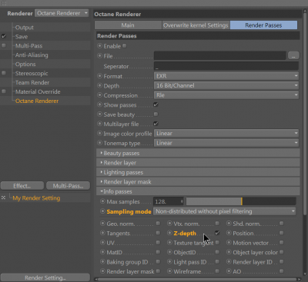Select Octane Renderer in the settings list
308x282 pixels.
[x=37, y=101]
